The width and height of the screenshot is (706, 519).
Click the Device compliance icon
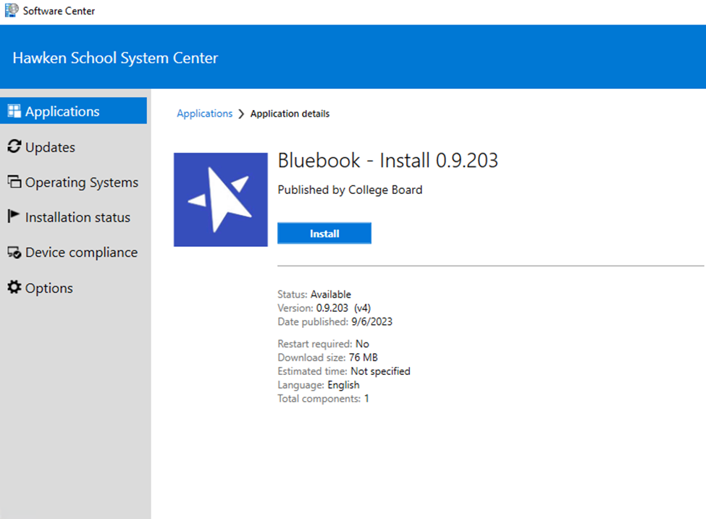point(14,253)
